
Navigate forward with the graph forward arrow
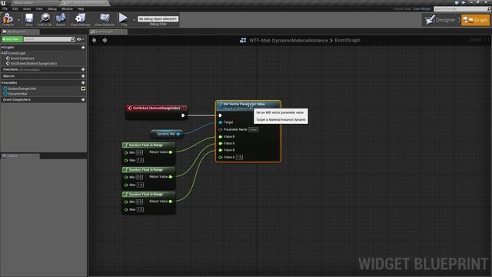tap(105, 40)
